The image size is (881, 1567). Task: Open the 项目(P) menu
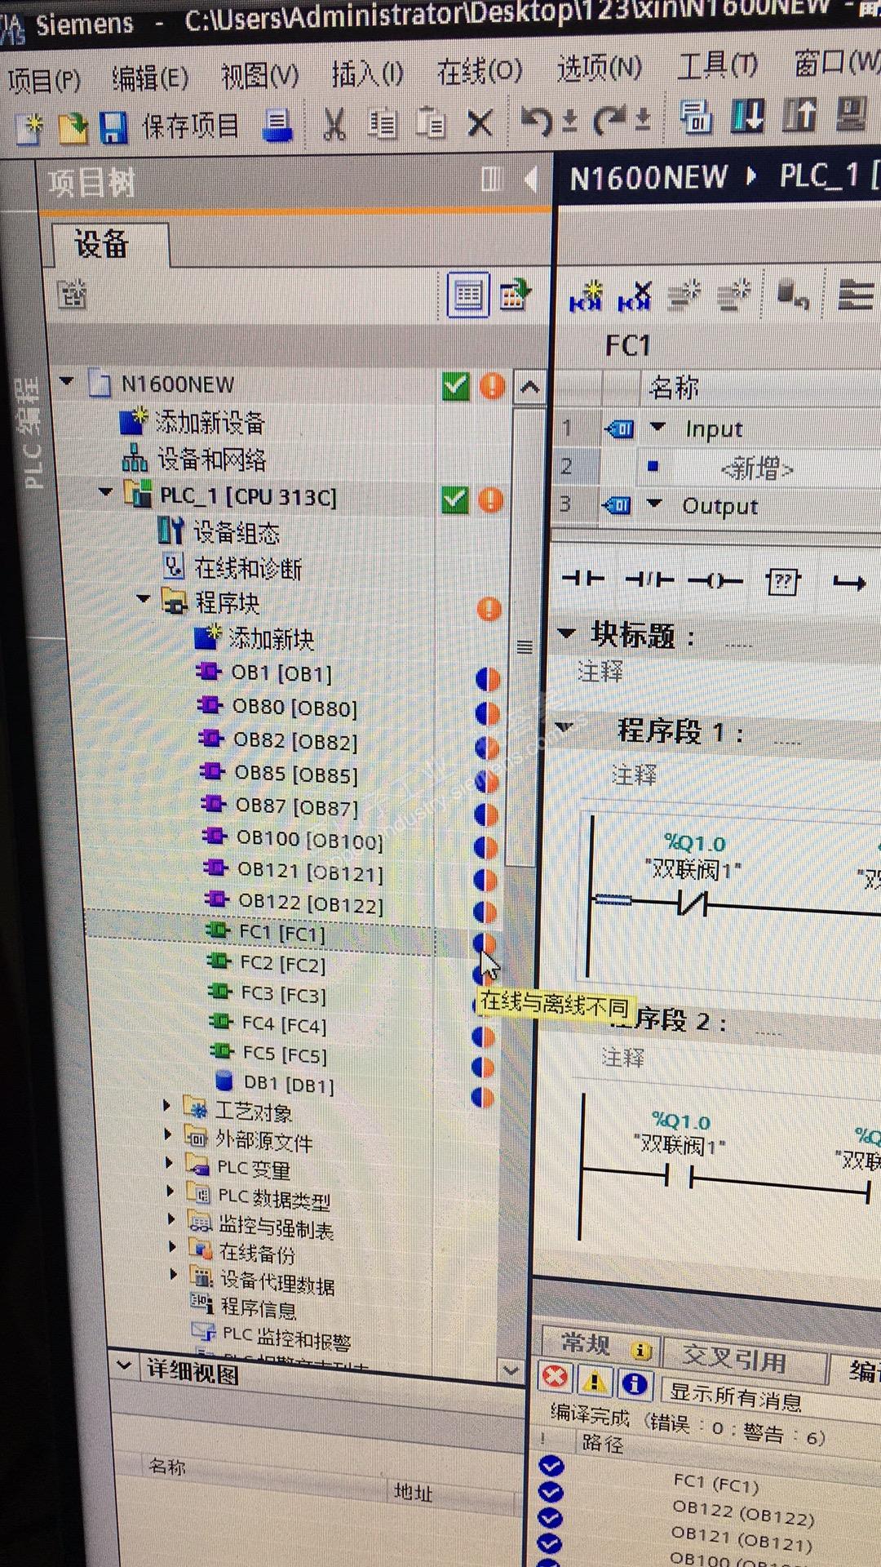pyautogui.click(x=44, y=80)
